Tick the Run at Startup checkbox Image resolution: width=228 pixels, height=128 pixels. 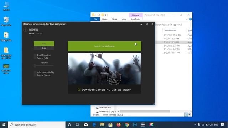35,75
